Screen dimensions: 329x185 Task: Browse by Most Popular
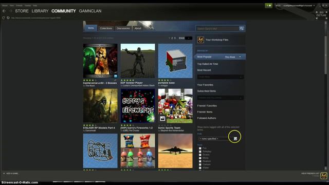204,57
